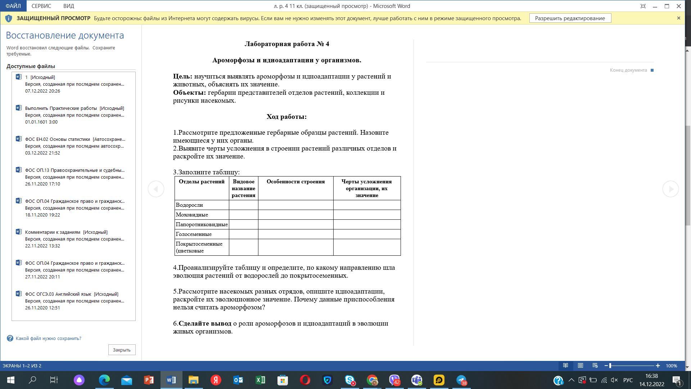691x389 pixels.
Task: Switch to Print Layout view icon
Action: 580,366
